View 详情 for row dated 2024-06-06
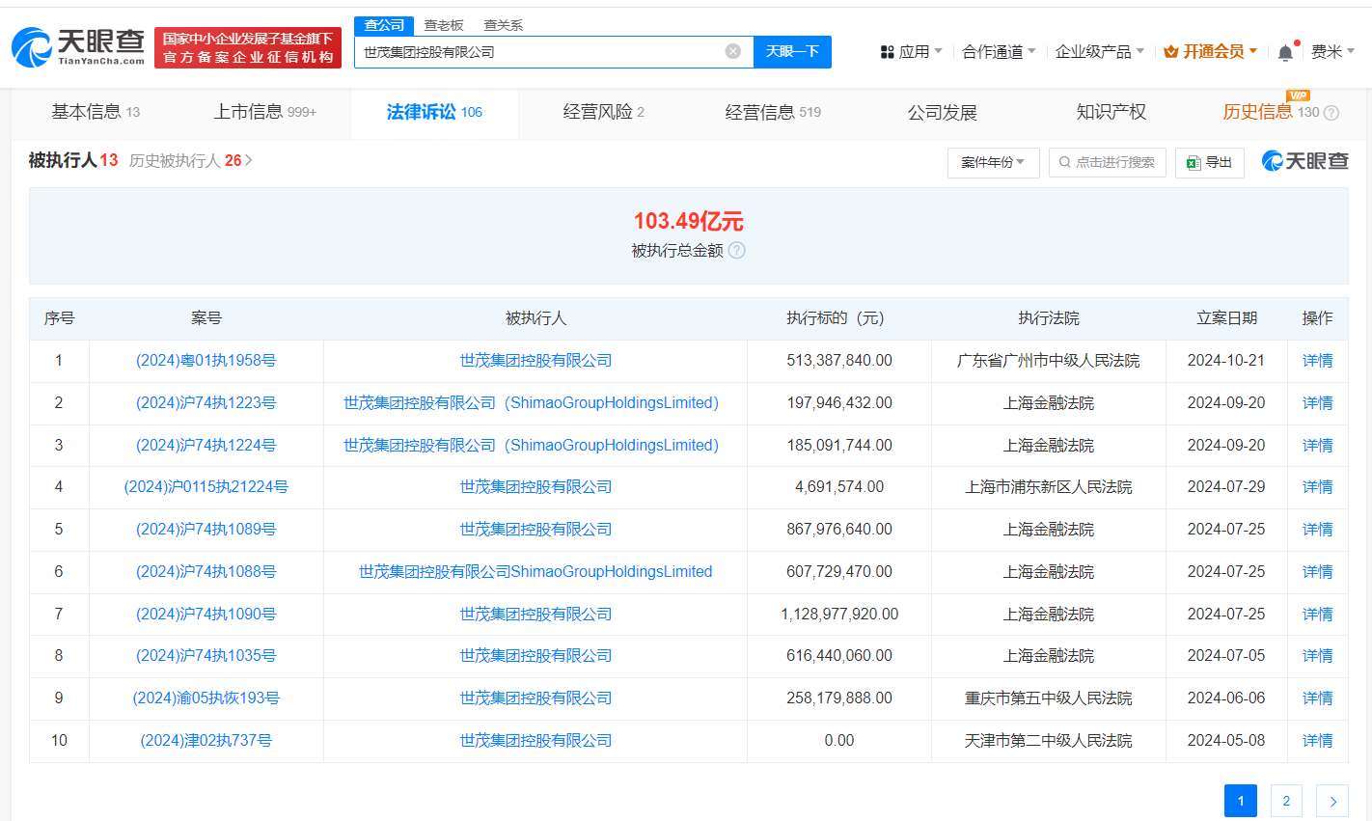The height and width of the screenshot is (821, 1372). click(1317, 698)
